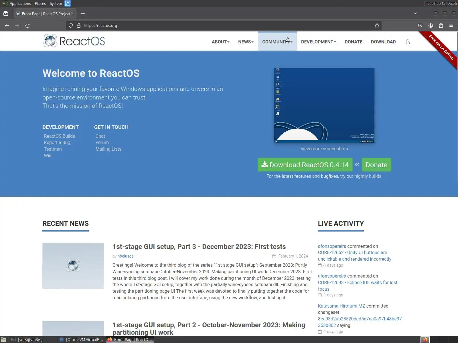The height and width of the screenshot is (343, 458).
Task: Open the 1st-stage GUI setup Part 3 article
Action: pyautogui.click(x=199, y=246)
